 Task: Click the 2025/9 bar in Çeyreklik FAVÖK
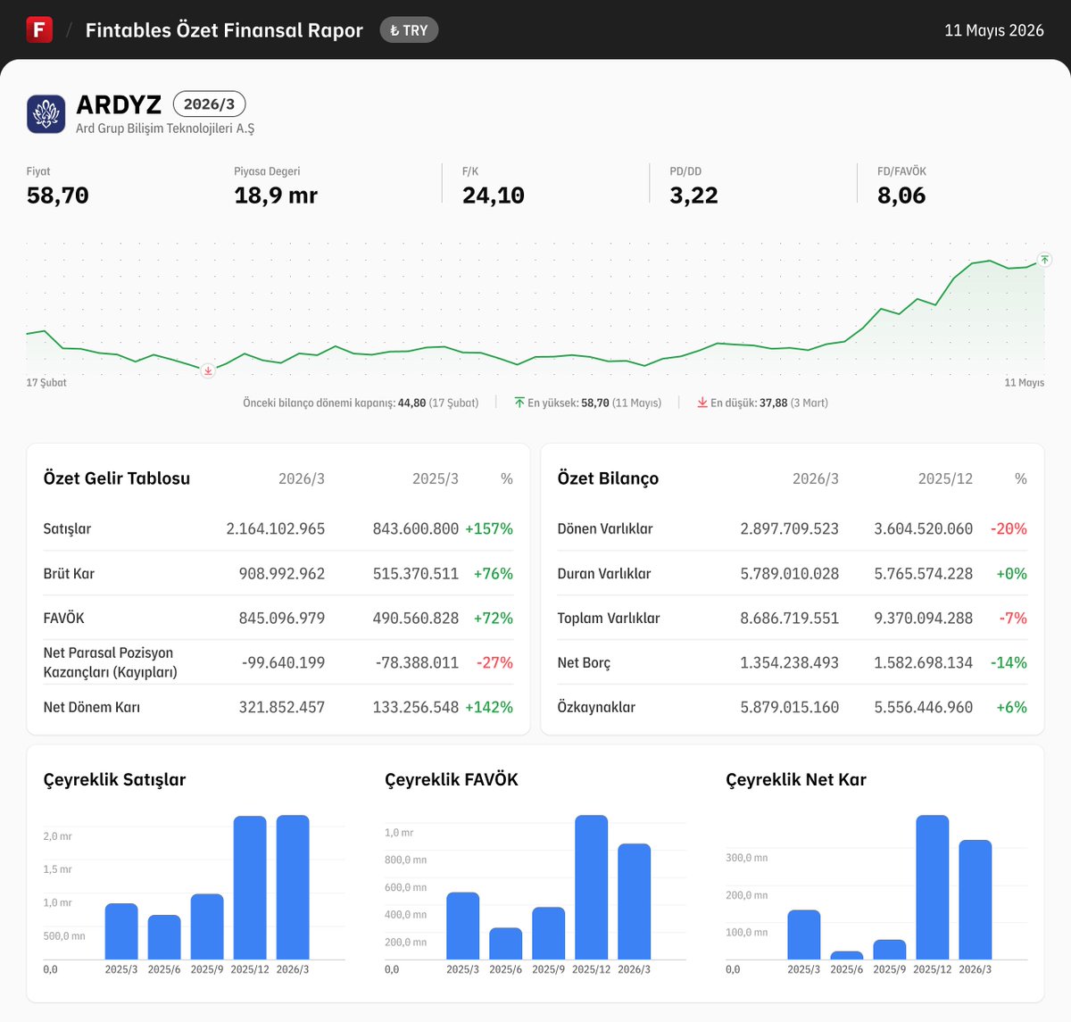pos(549,934)
